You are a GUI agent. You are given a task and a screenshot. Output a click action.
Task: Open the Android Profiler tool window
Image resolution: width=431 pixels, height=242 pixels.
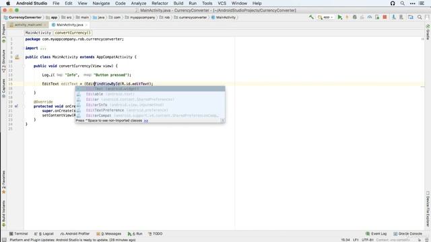pos(75,234)
